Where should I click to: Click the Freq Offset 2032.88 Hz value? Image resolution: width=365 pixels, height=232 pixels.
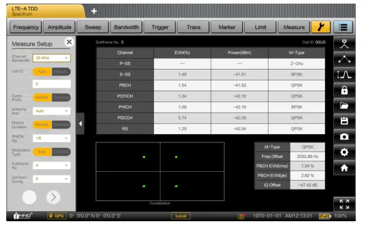308,156
